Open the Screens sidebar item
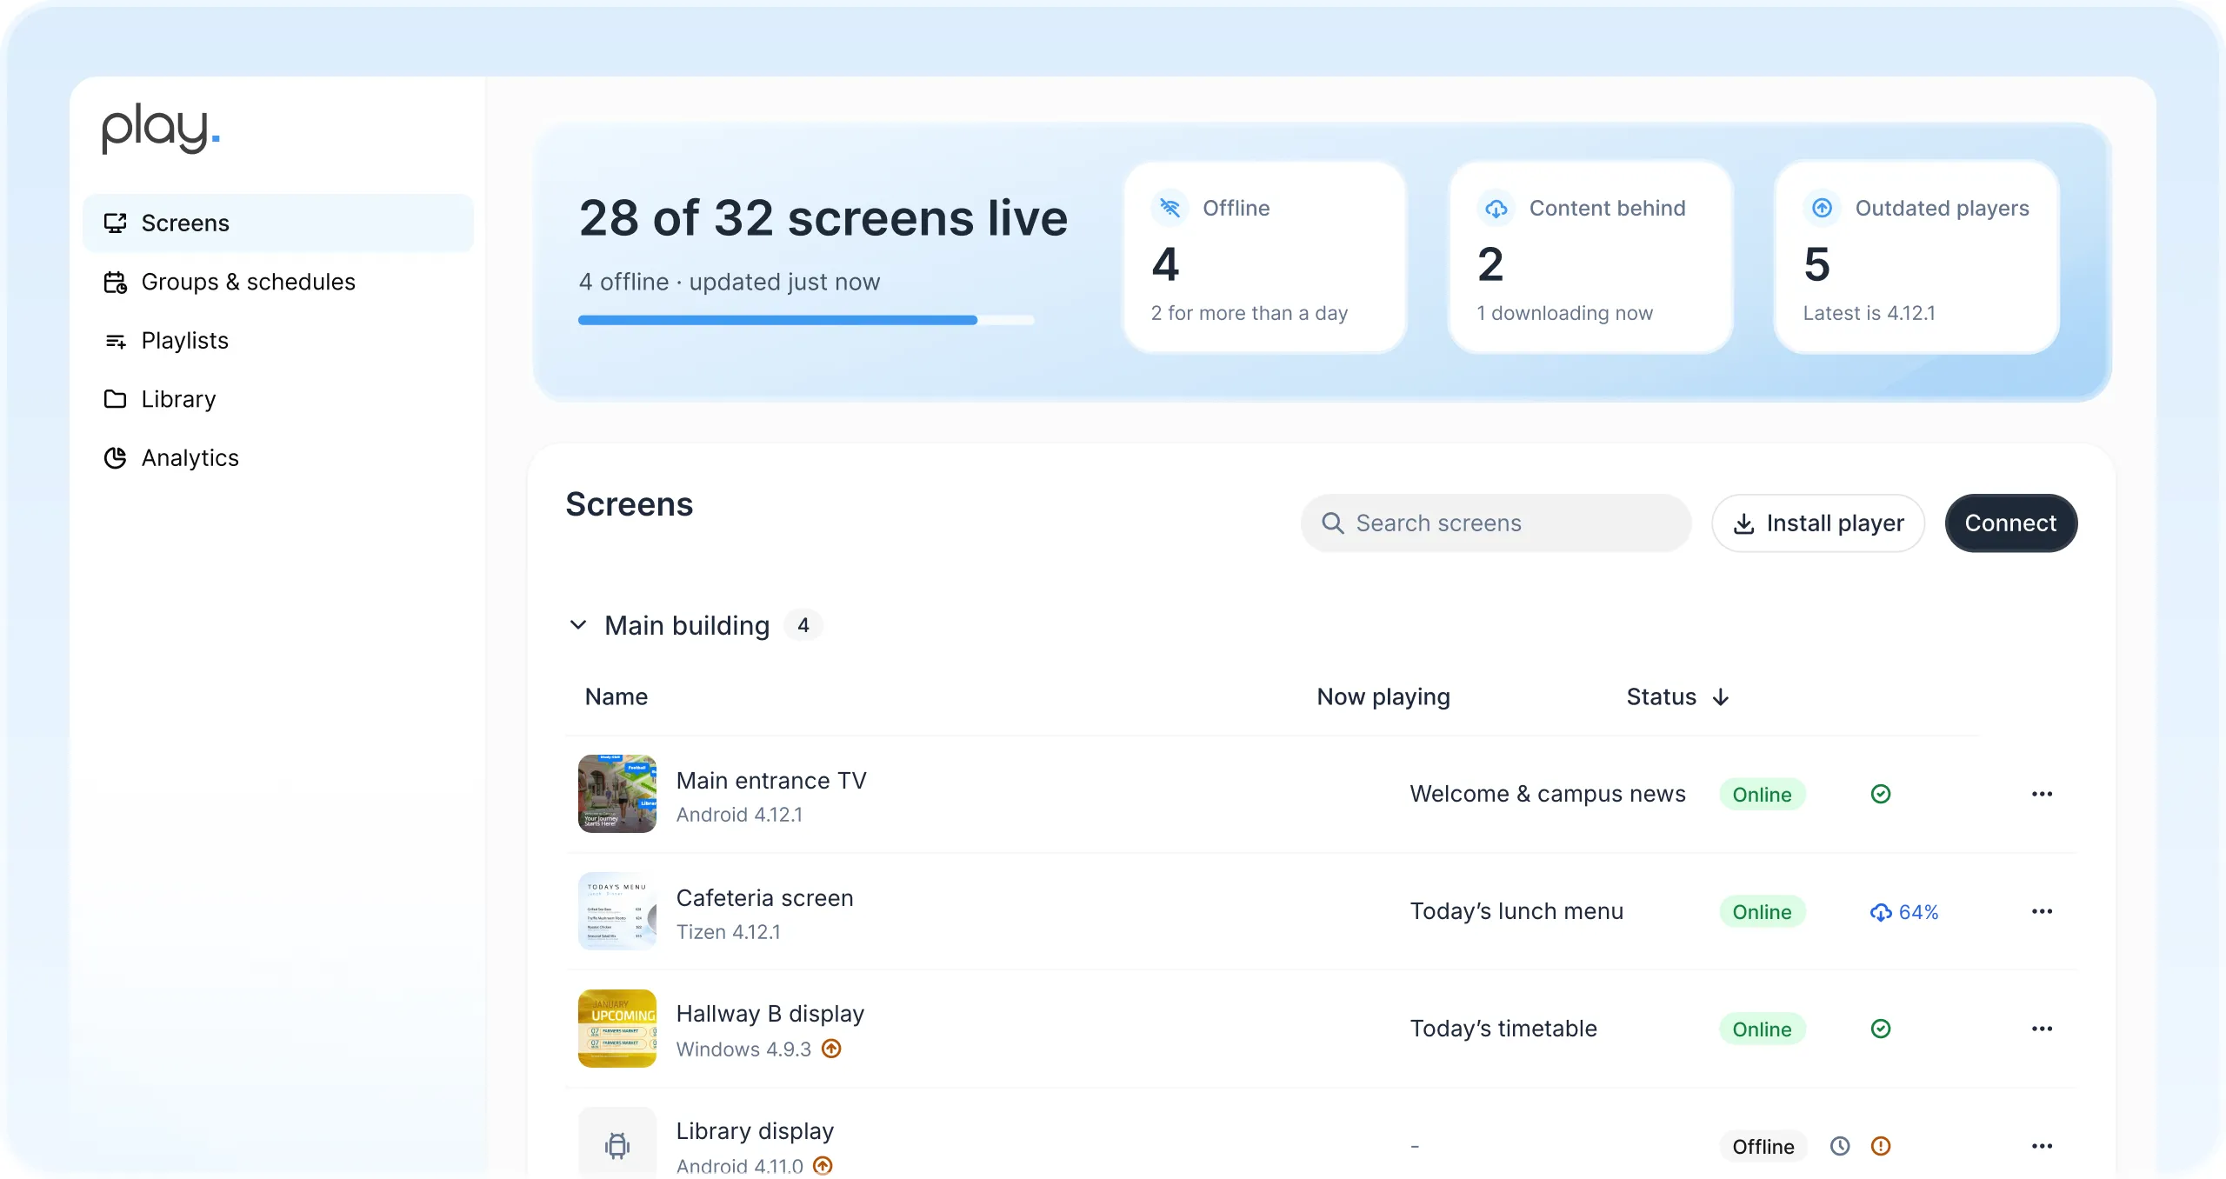Image resolution: width=2226 pixels, height=1179 pixels. point(277,223)
